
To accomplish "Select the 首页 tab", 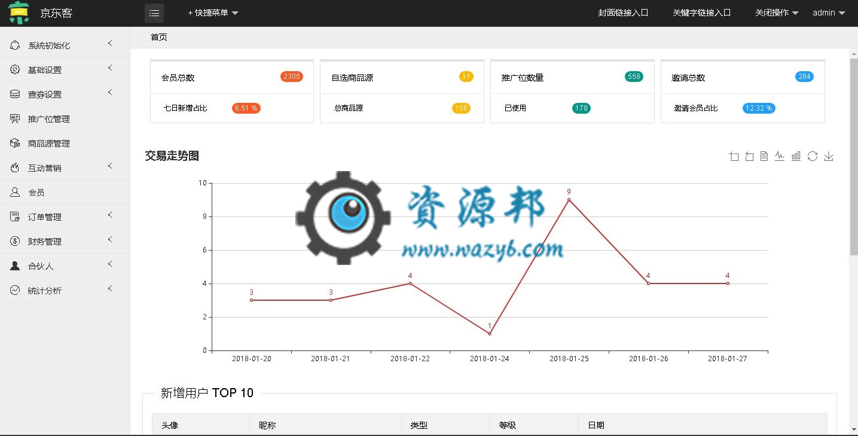I will [x=159, y=37].
